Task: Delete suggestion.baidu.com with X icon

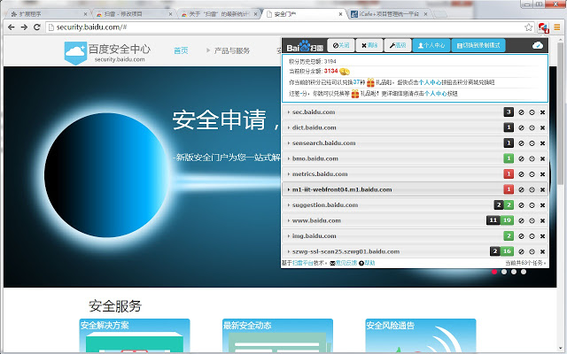Action: coord(542,205)
